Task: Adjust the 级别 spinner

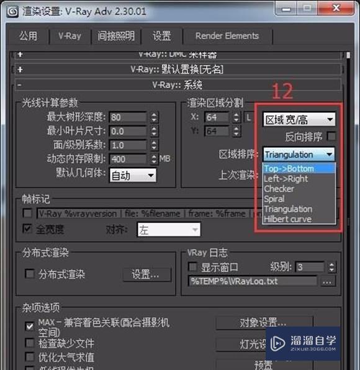Action: click(331, 267)
